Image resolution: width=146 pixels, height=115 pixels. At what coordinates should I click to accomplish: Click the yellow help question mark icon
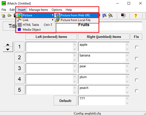coord(136,16)
